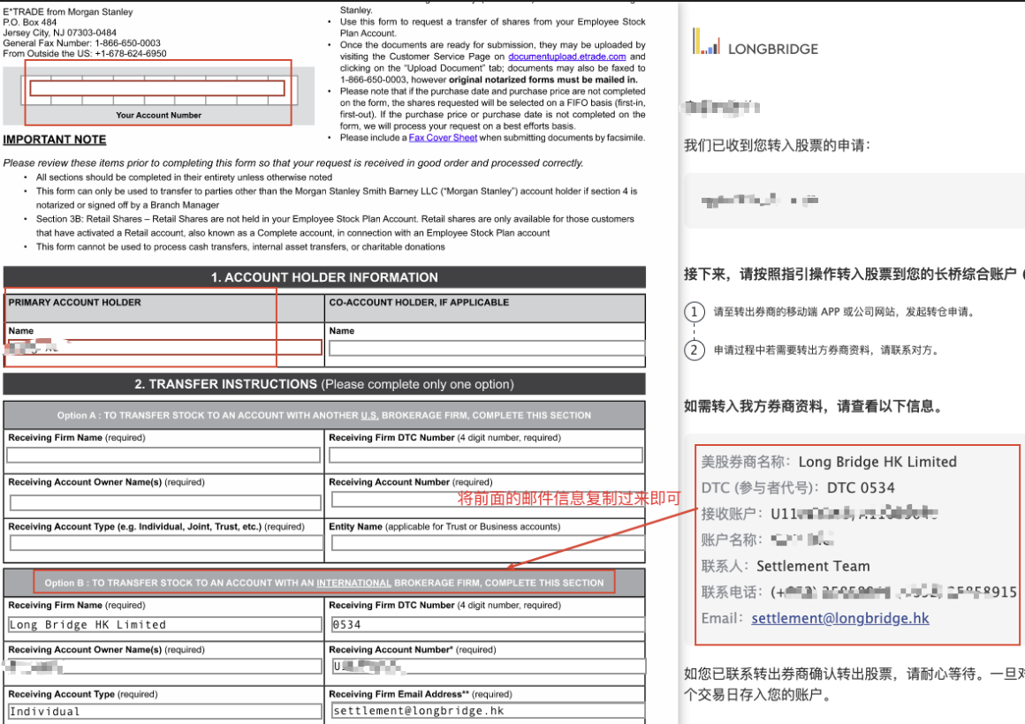Click the original notarized forms must be mailed text

[x=543, y=79]
